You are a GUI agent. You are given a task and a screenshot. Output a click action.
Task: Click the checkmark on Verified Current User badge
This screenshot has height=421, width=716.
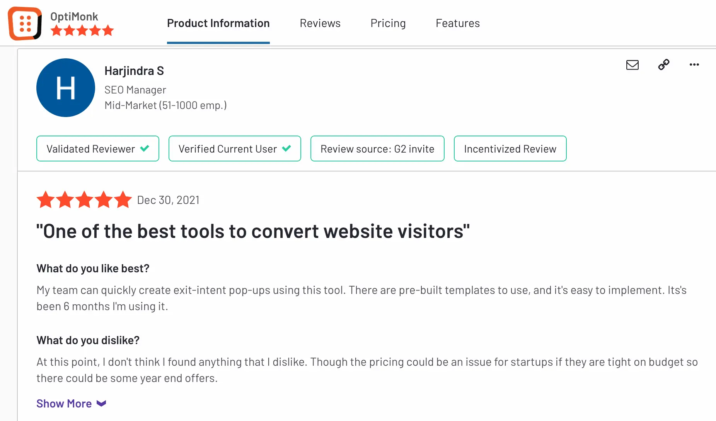pos(286,148)
